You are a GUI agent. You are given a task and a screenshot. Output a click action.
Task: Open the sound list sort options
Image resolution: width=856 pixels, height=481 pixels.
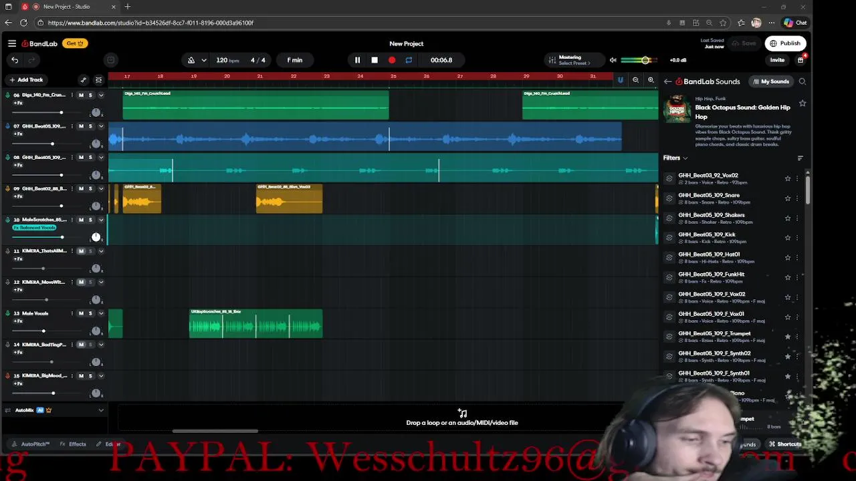[x=800, y=158]
